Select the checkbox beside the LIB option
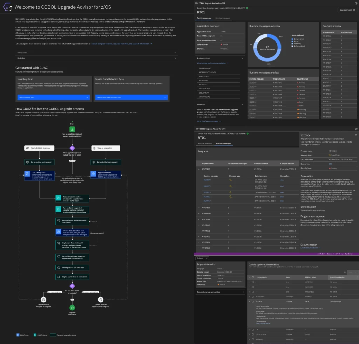The image size is (359, 344). pos(253,329)
